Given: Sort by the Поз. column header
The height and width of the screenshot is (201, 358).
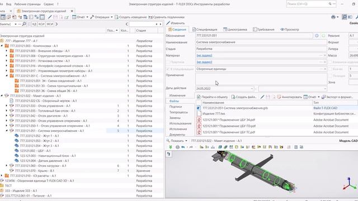Looking at the screenshot, I should click(112, 31).
